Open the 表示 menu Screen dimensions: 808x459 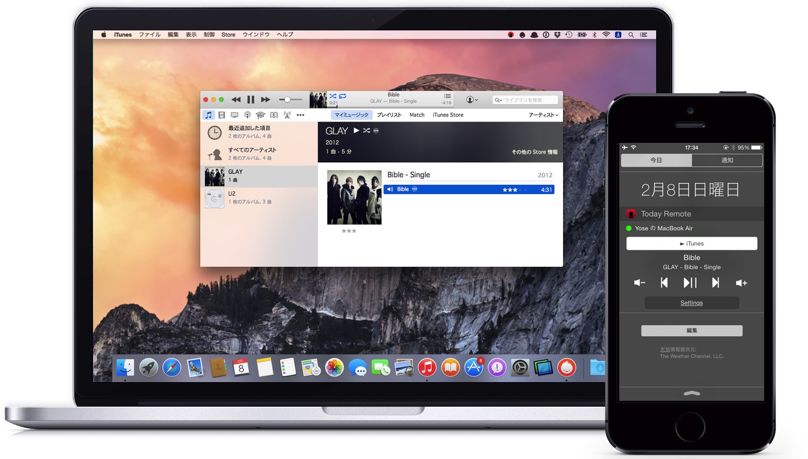(191, 34)
